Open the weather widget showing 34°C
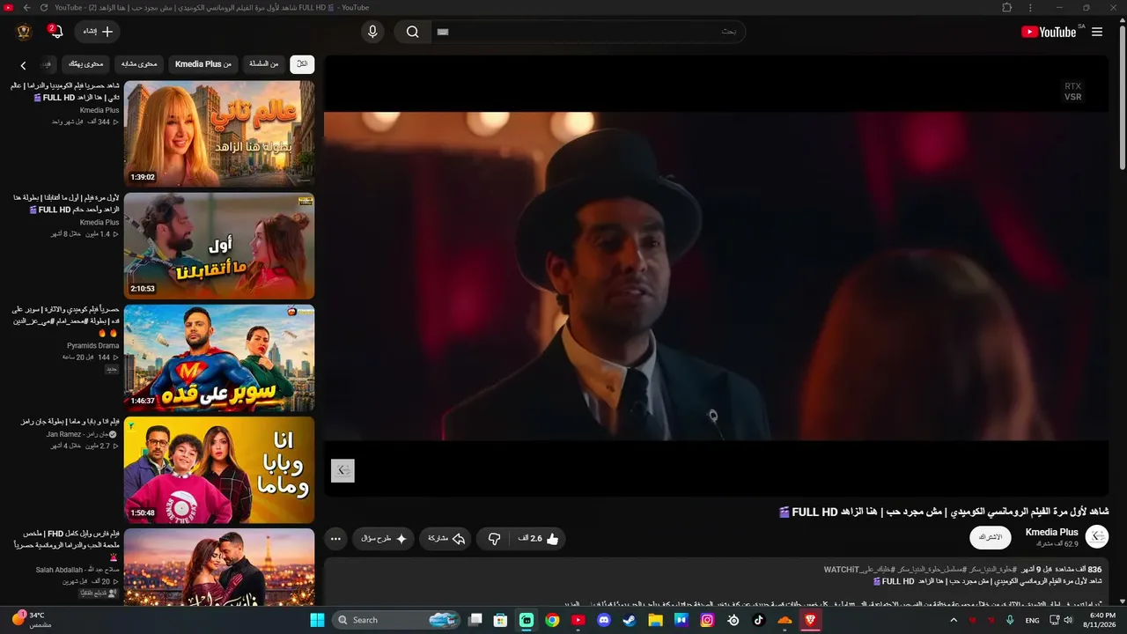Screen dimensions: 1127x634 [32, 619]
